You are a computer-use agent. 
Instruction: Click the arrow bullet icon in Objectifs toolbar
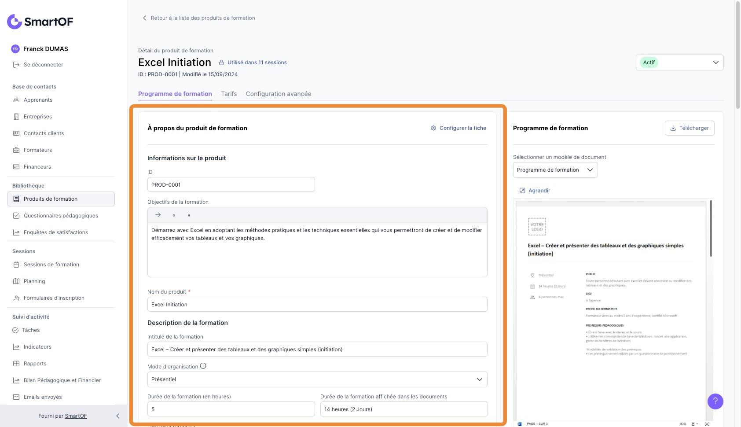click(158, 215)
